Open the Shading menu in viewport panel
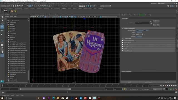Screen dimensions: 178x100 coord(36,15)
